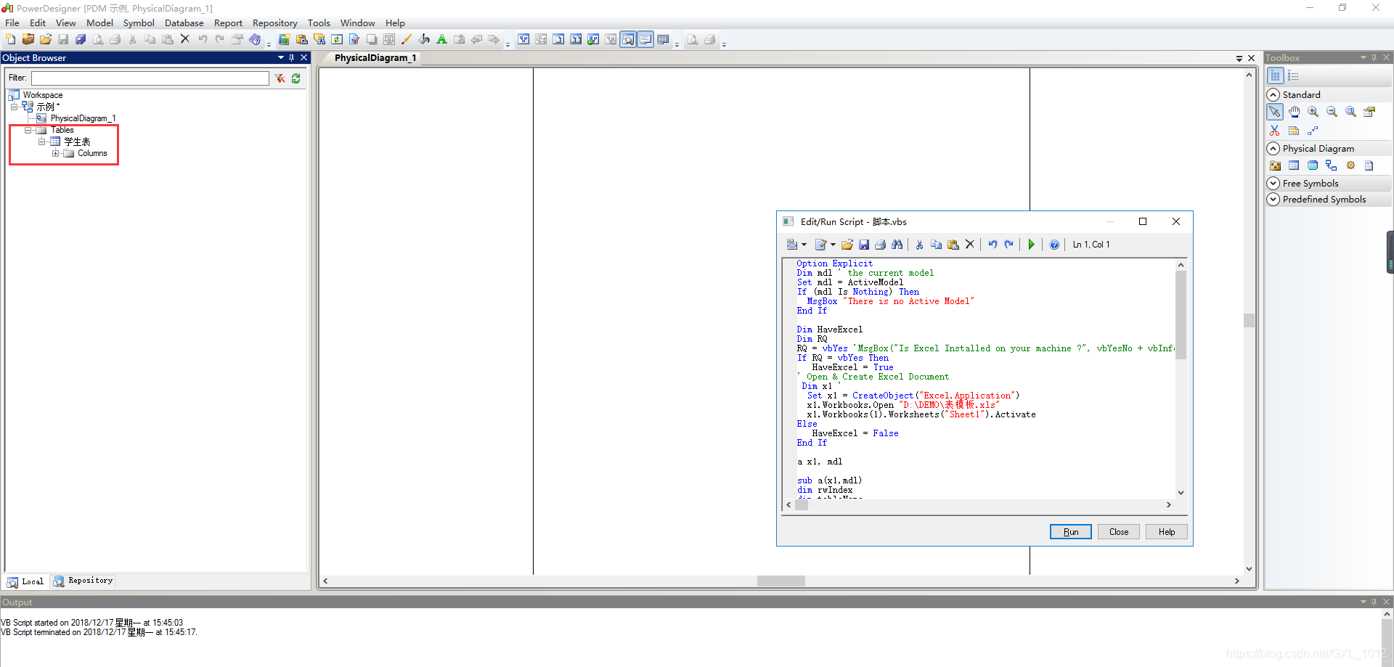Pin the Toolbox panel
Screen dimensions: 1394x667
[1374, 57]
